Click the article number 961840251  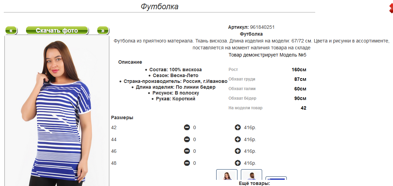262,27
